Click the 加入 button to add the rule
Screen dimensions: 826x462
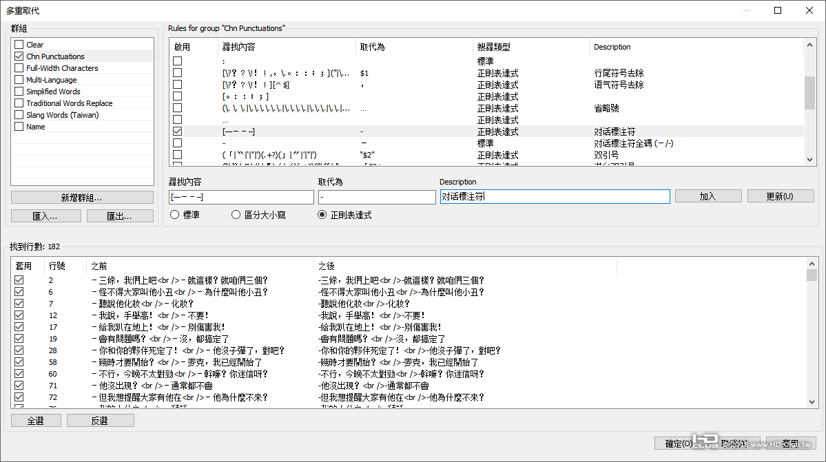pos(708,196)
